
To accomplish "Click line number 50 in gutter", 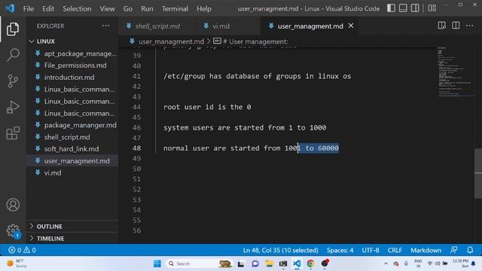I will tap(137, 169).
